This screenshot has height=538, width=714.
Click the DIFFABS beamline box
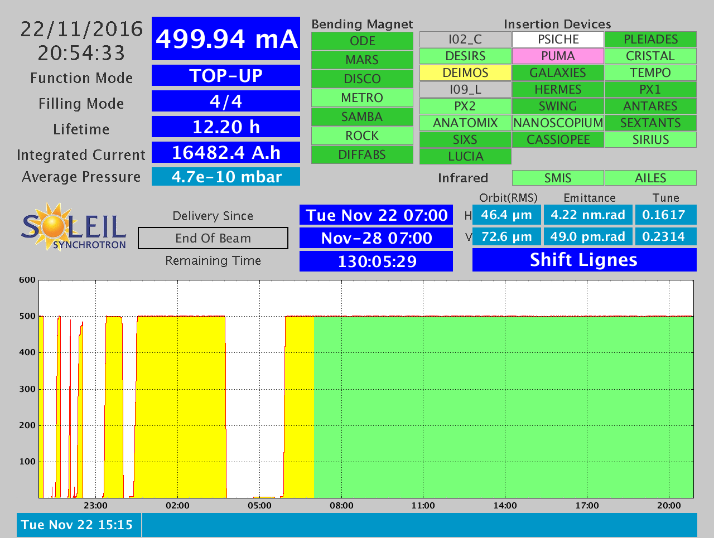tap(362, 155)
